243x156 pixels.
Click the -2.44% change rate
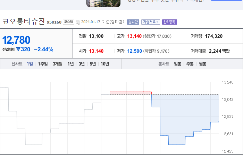(44, 49)
